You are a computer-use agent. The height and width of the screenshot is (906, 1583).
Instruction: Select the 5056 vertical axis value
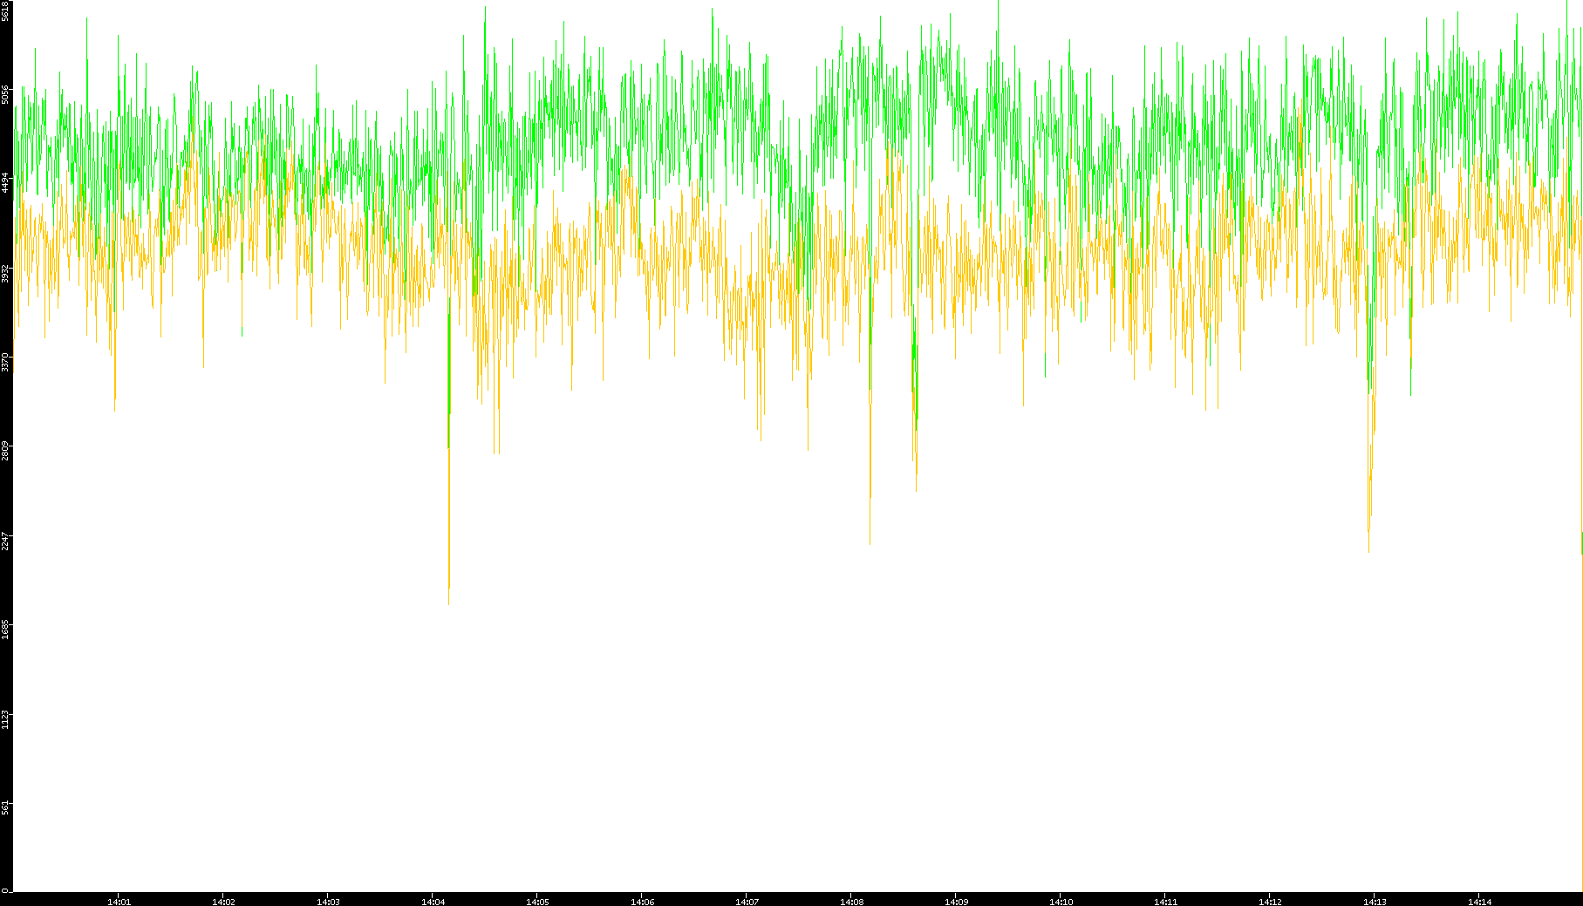(5, 94)
